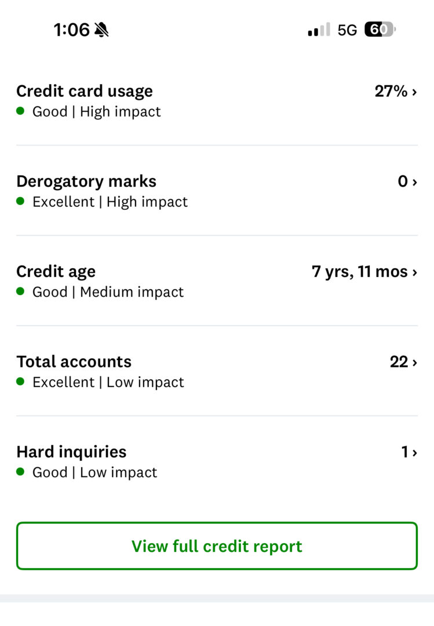This screenshot has width=434, height=626.
Task: Tap green status dot under Derogatory marks
Action: (21, 202)
